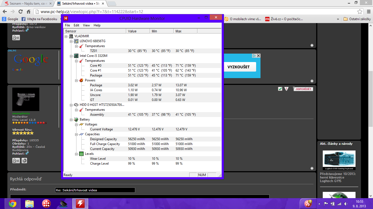Click the battery tray icon
The image size is (373, 209).
[x=333, y=204]
